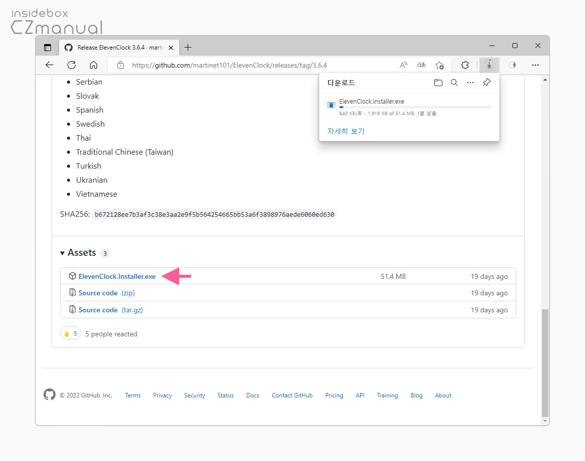Click the page vertical scrollbar thumb

(545, 363)
